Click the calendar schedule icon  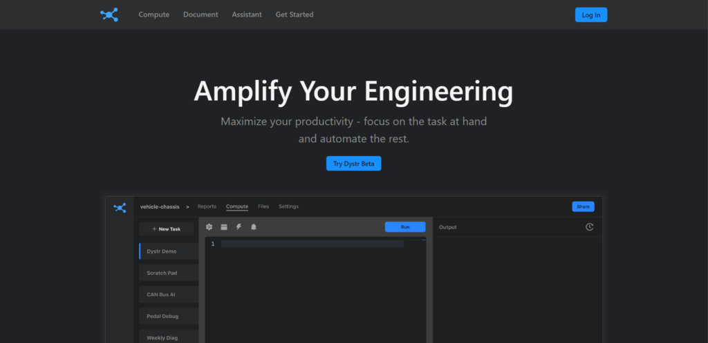[224, 226]
